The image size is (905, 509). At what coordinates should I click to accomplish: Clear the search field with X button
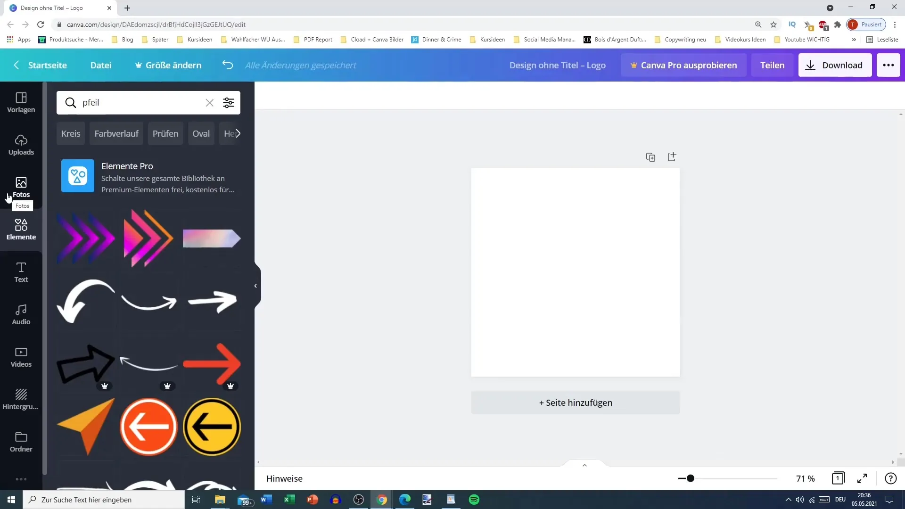click(209, 102)
